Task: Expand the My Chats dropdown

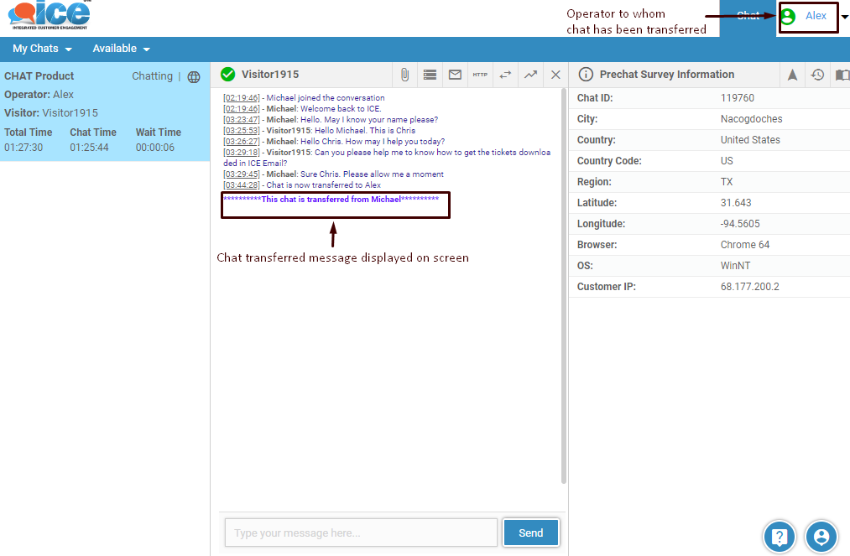Action: (42, 49)
